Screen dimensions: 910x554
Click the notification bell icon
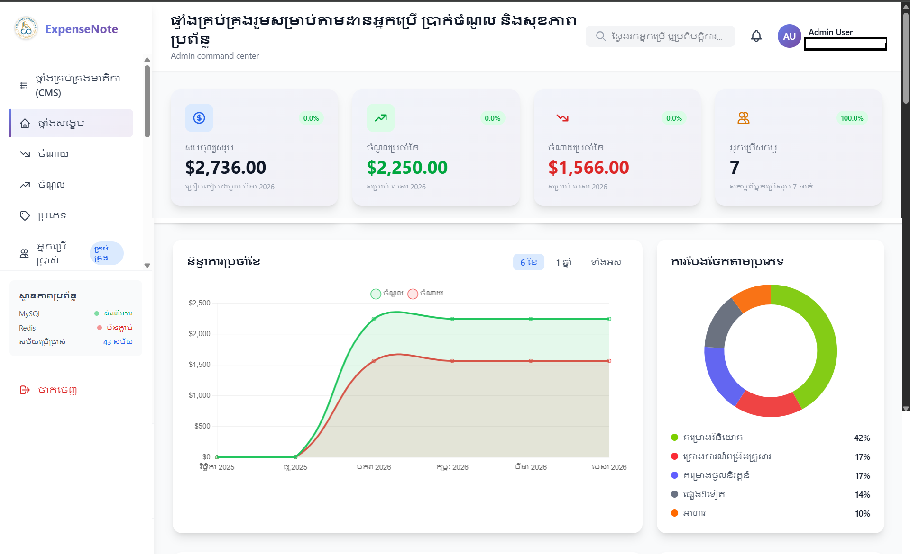[x=756, y=36]
